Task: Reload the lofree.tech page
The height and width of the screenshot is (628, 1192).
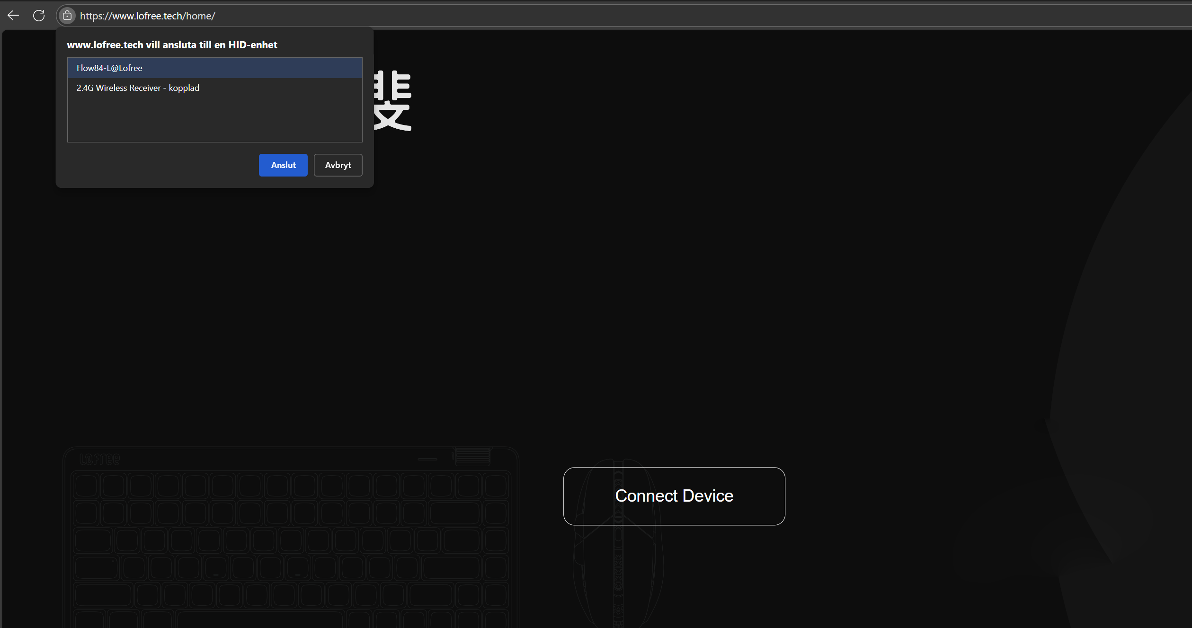Action: tap(39, 16)
